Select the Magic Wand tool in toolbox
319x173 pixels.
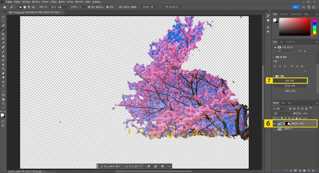coord(3,30)
